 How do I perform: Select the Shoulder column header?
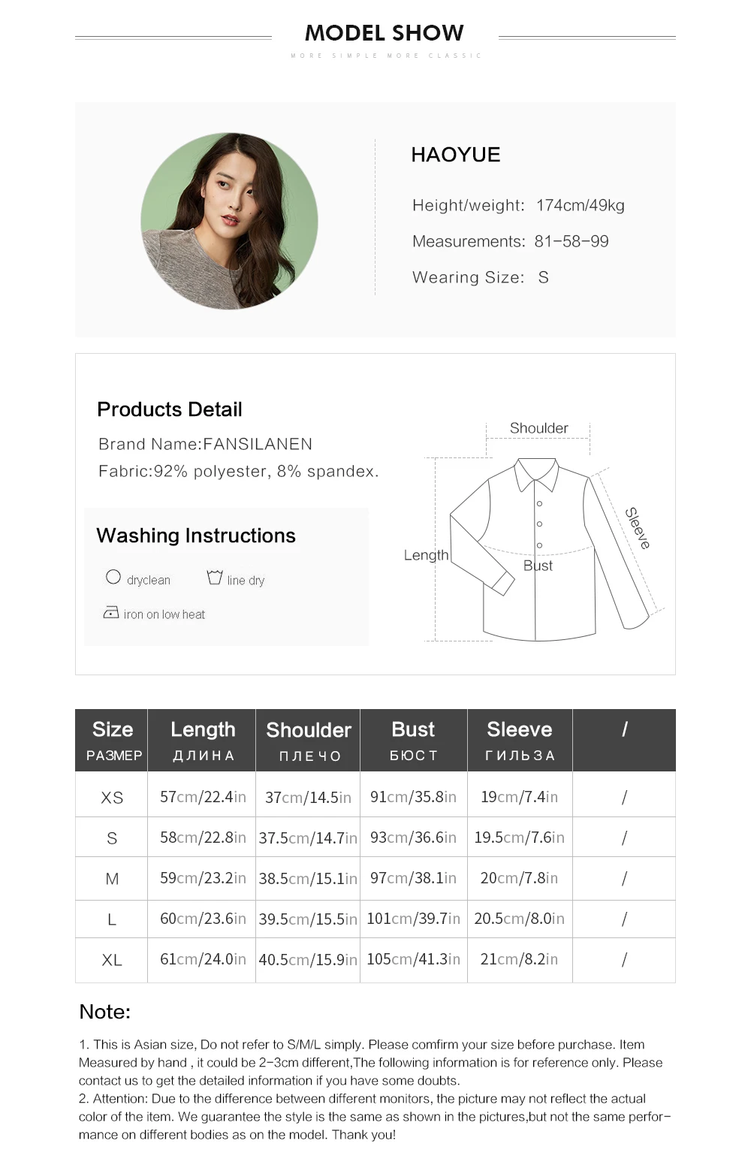308,740
